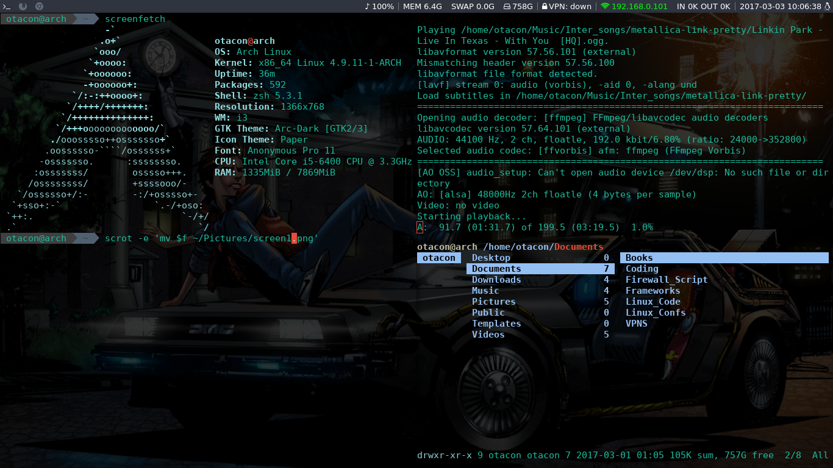Switch to the Firefox workspace icon
Image resolution: width=833 pixels, height=468 pixels.
point(23,6)
